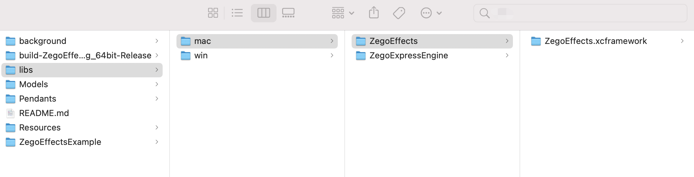Image resolution: width=694 pixels, height=177 pixels.
Task: Open the group-by options dropdown
Action: click(343, 13)
